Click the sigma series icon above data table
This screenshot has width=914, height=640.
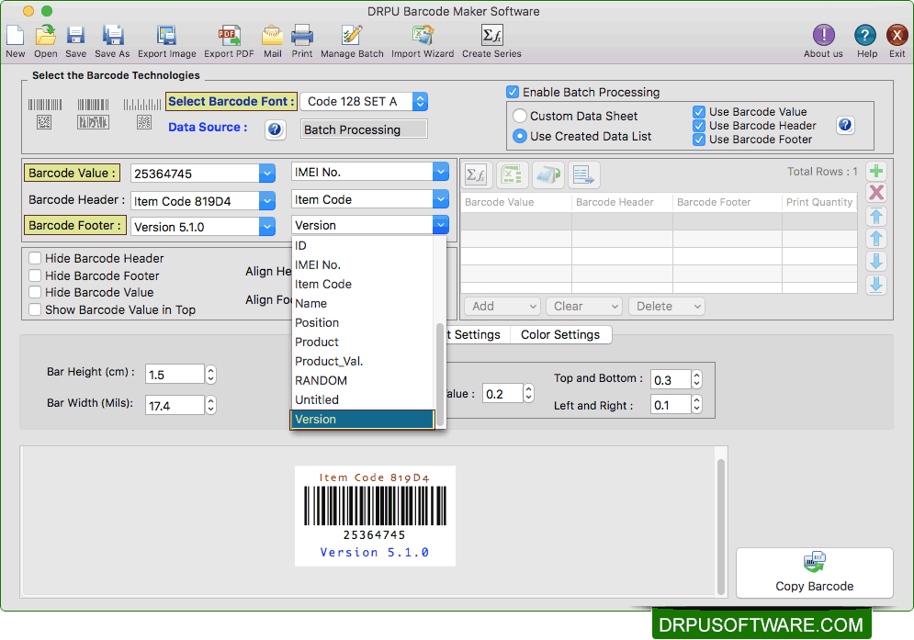(x=477, y=174)
